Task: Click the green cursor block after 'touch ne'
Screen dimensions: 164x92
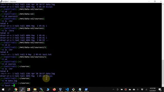Action: tap(14, 86)
